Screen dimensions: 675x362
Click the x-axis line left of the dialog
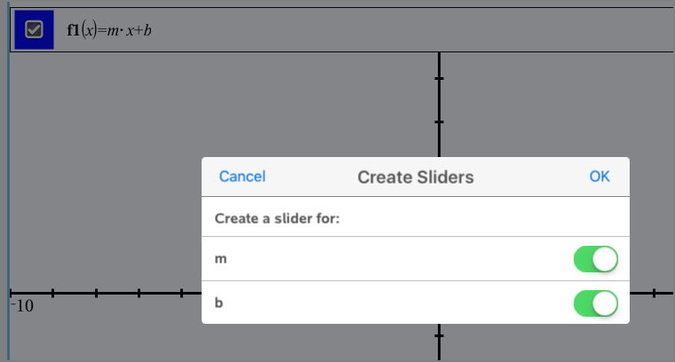pos(115,292)
